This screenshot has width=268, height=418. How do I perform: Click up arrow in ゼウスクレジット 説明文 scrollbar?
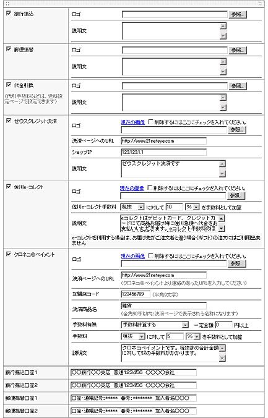[x=222, y=164]
